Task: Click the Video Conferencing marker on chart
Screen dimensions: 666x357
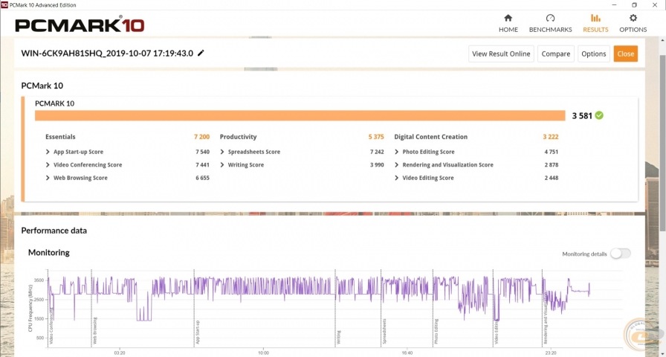Action: pyautogui.click(x=51, y=327)
